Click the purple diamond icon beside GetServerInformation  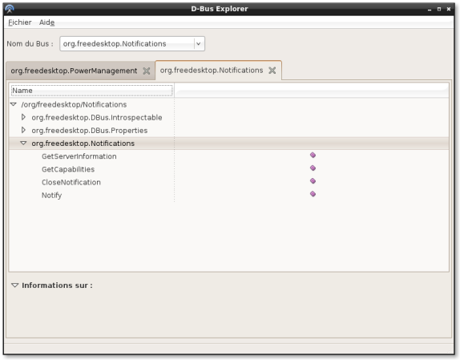click(x=313, y=155)
